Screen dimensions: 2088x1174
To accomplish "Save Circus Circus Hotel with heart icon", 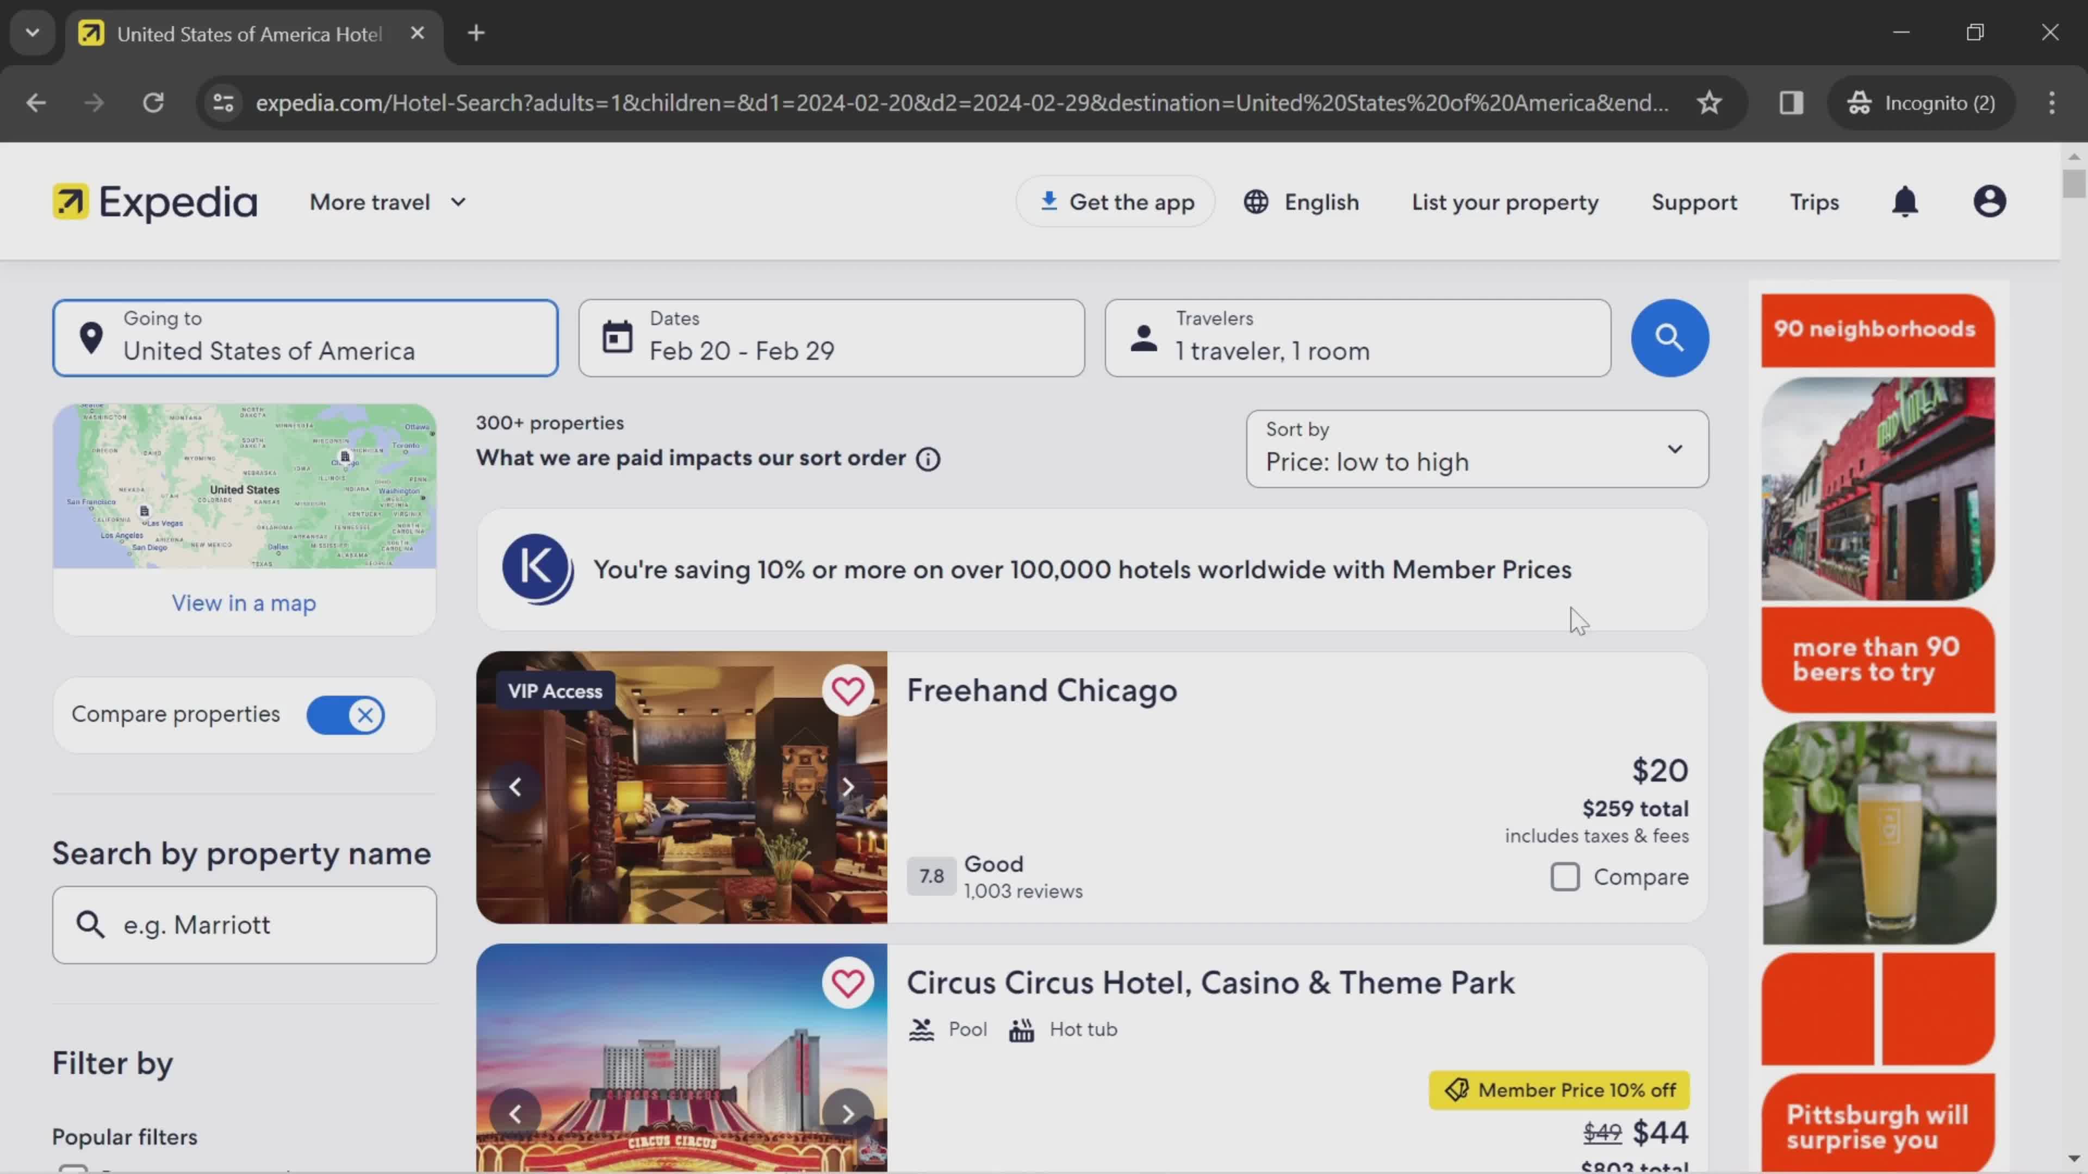I will tap(848, 984).
